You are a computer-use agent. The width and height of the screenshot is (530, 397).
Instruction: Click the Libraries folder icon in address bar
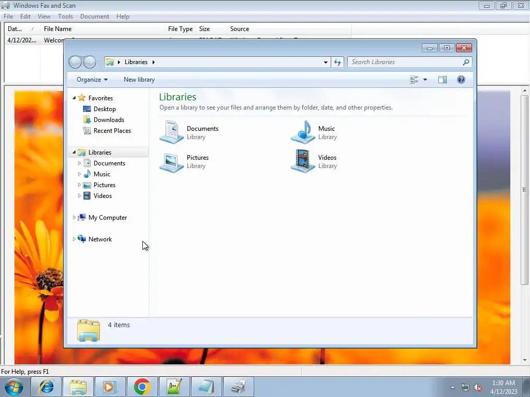coord(110,62)
